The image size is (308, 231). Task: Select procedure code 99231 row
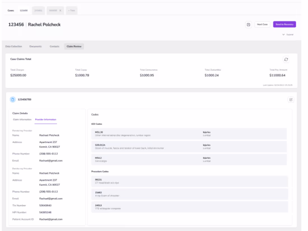tap(190, 181)
